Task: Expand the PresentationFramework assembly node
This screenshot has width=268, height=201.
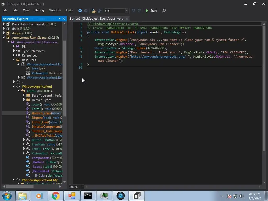Action: click(4, 24)
